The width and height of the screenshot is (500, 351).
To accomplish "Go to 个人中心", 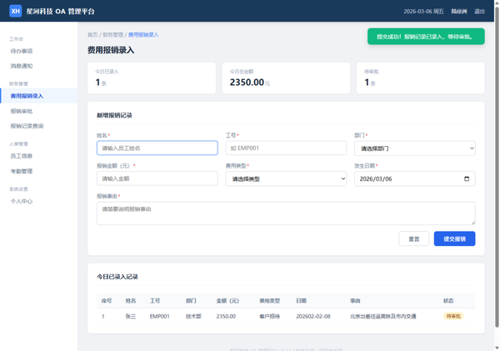I will coord(22,201).
